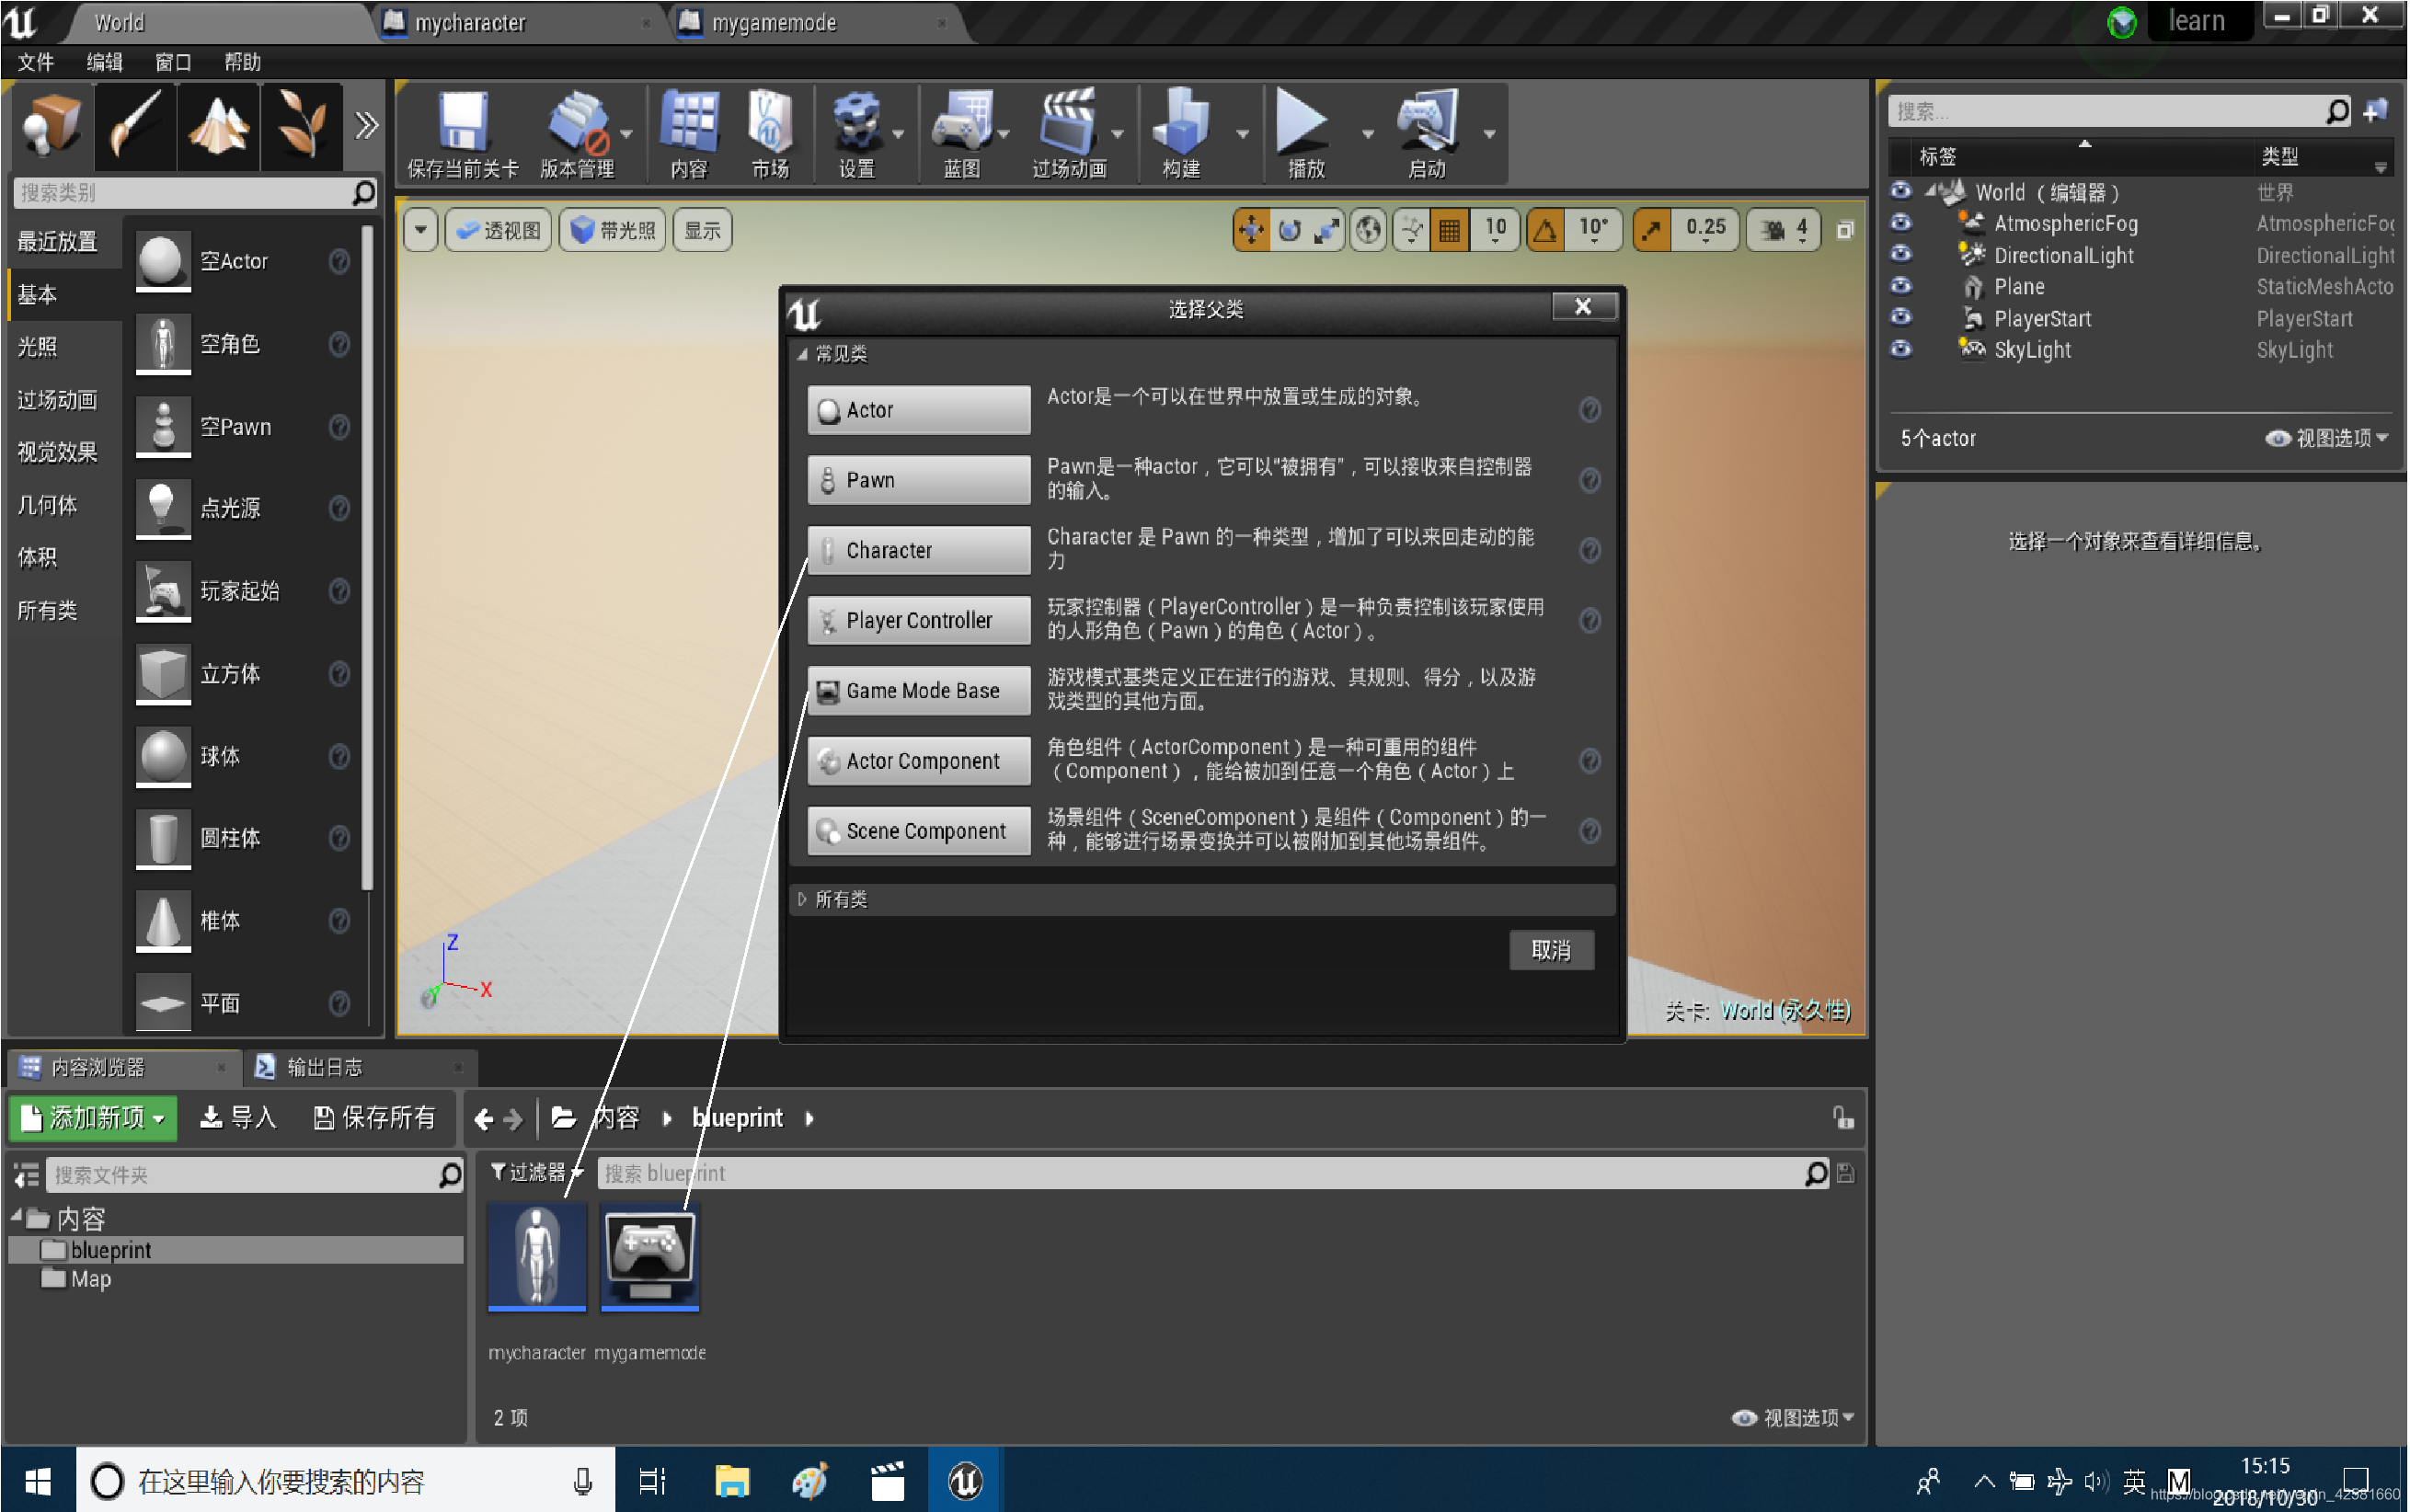2410x1512 pixels.
Task: Select the Player Controller class
Action: pyautogui.click(x=918, y=620)
